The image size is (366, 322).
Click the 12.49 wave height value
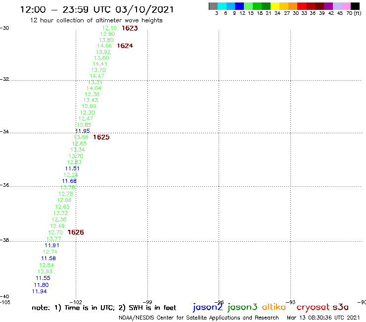click(x=57, y=226)
